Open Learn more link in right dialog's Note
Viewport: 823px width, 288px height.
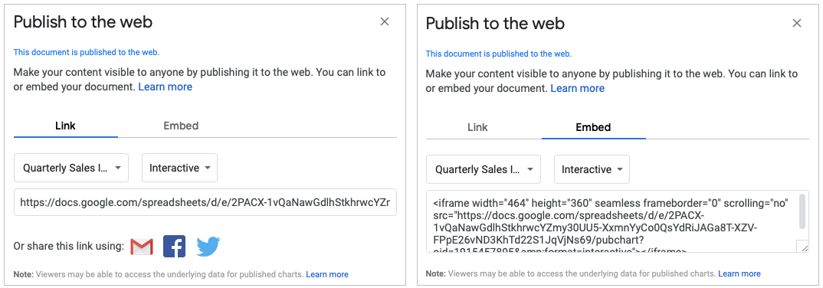[739, 274]
